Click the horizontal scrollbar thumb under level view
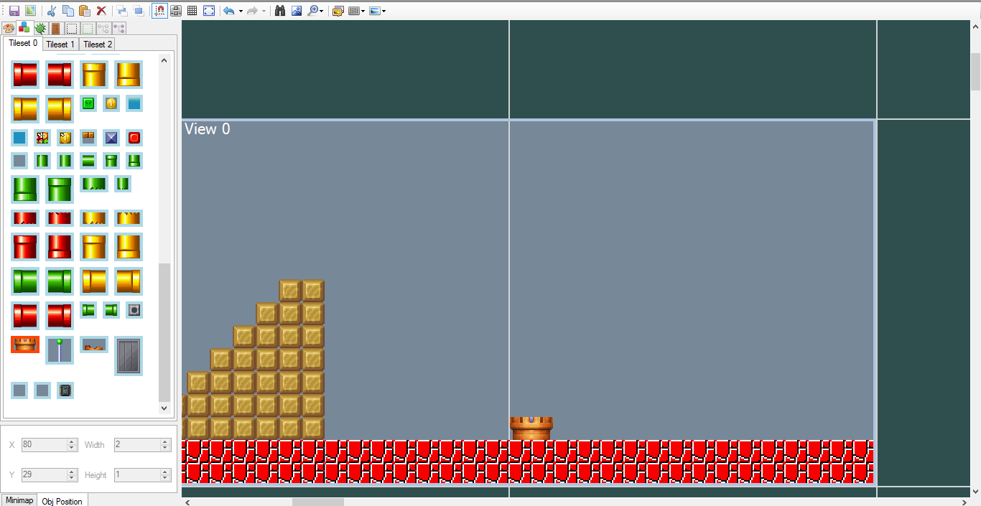This screenshot has width=981, height=506. click(317, 502)
